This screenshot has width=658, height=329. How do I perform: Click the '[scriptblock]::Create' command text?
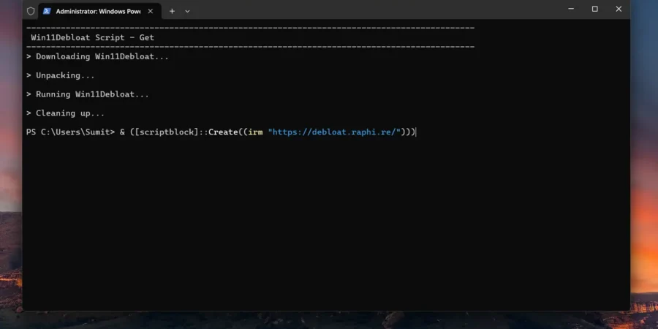tap(186, 132)
